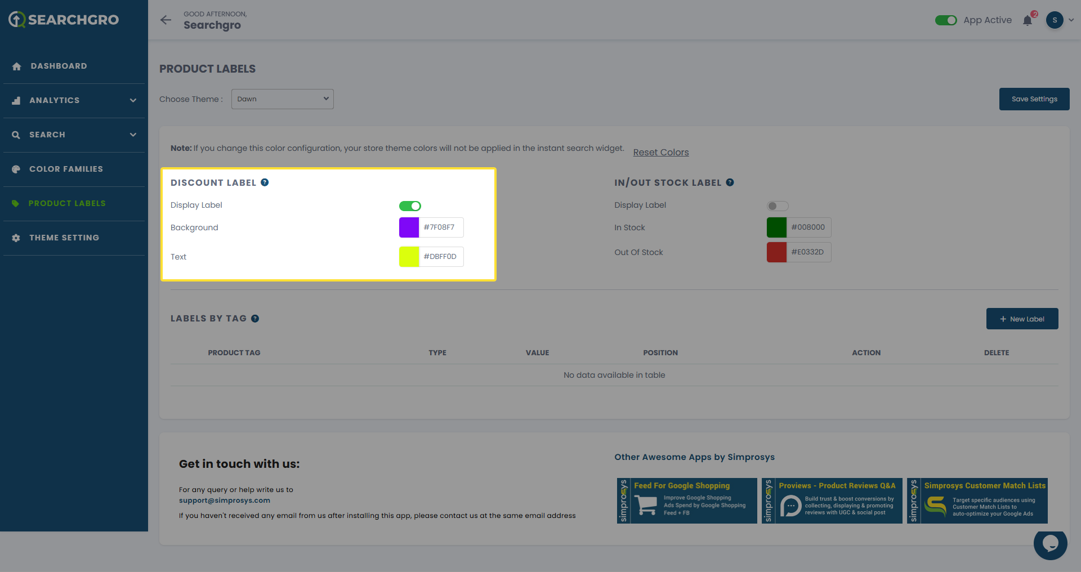The height and width of the screenshot is (572, 1081).
Task: Click the Discount Label help icon
Action: tap(265, 182)
